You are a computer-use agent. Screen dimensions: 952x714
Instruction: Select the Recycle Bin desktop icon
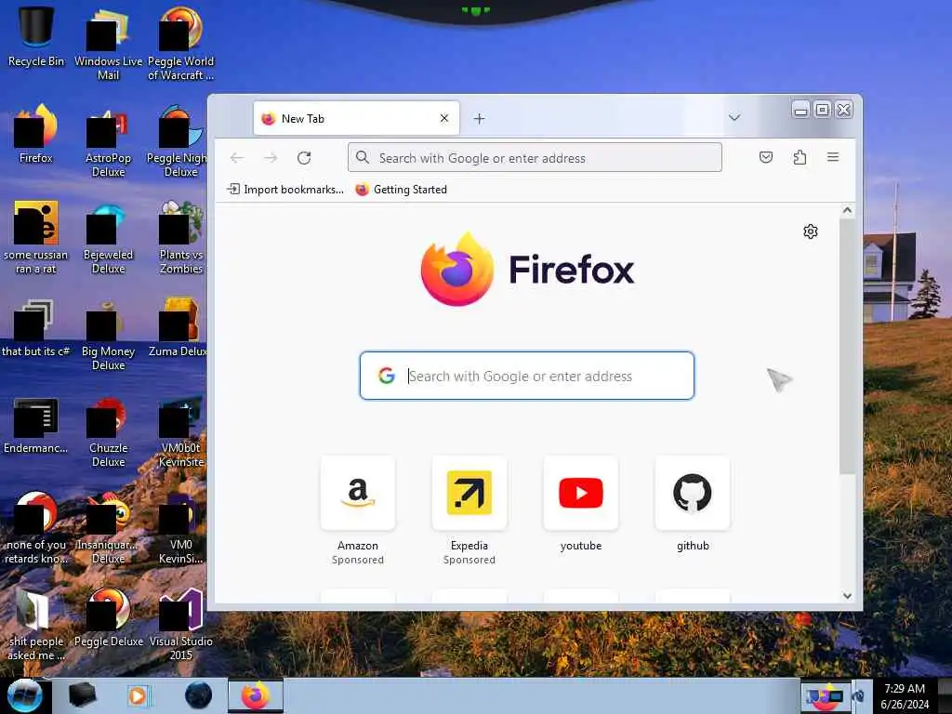pos(36,36)
